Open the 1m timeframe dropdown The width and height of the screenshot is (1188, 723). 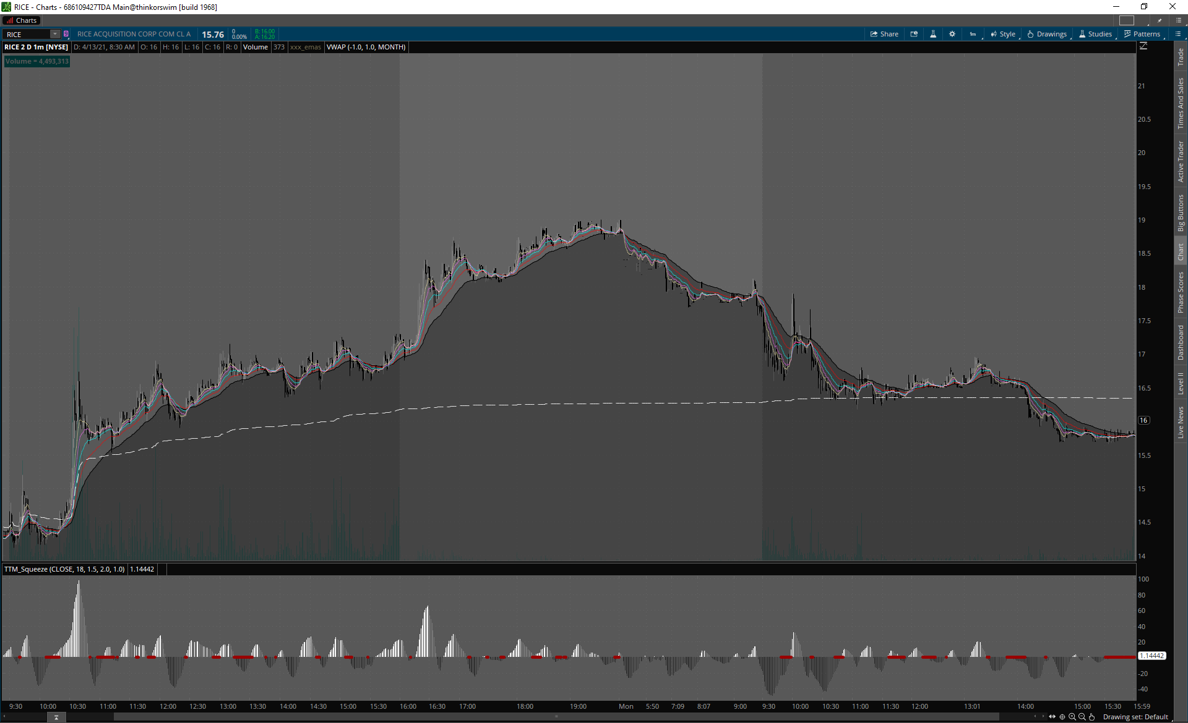point(973,34)
